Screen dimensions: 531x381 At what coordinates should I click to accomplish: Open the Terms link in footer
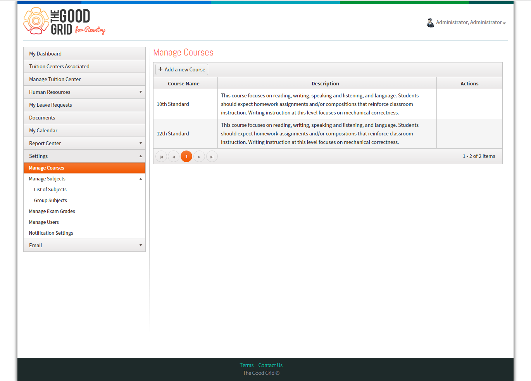pos(247,365)
